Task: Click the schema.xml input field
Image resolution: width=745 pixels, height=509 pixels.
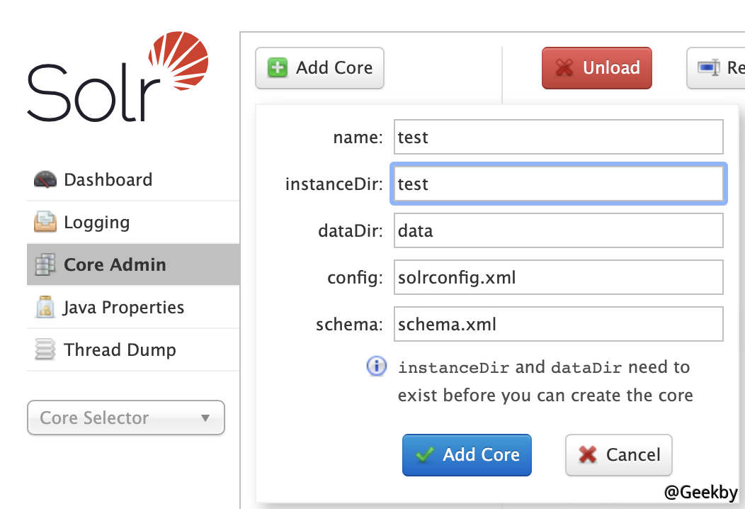Action: [x=558, y=324]
